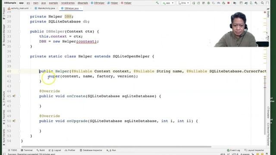This screenshot has height=155, width=276.
Task: Click DBSample in the breadcrumb bar
Action: click(x=10, y=3)
